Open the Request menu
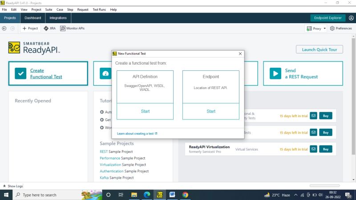The width and height of the screenshot is (356, 200). 83,9
